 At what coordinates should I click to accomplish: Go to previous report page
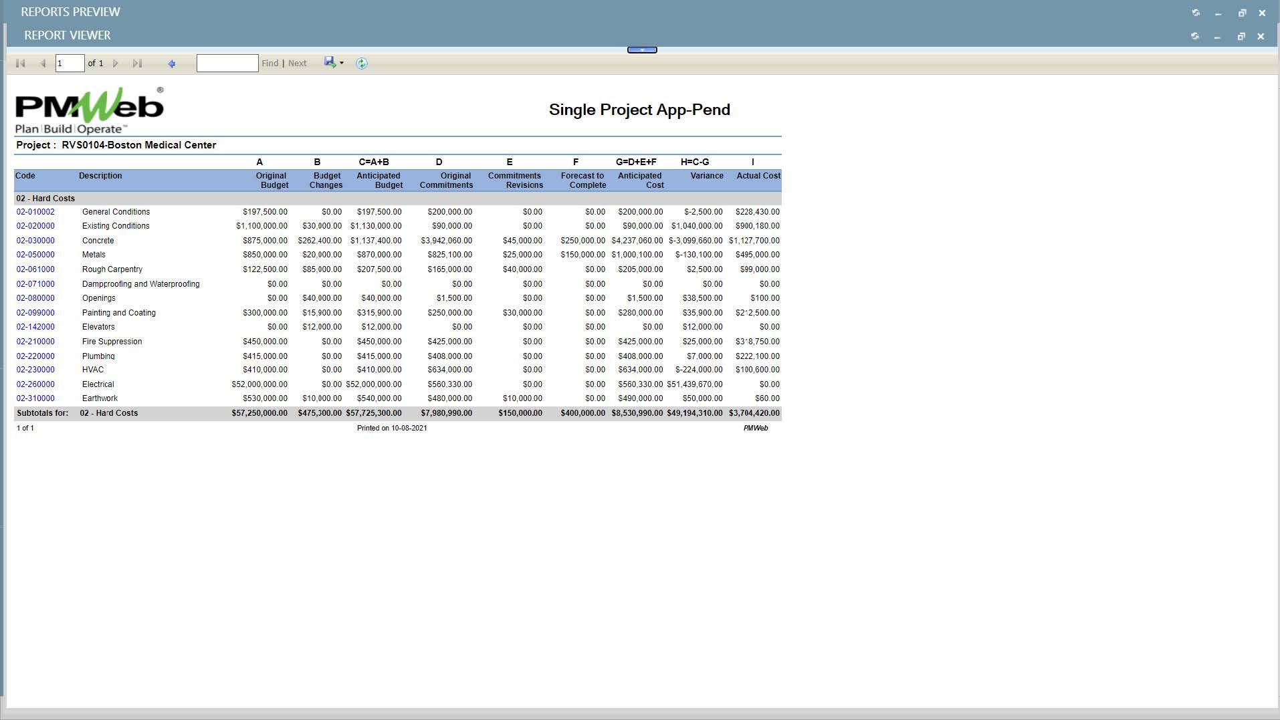click(43, 64)
